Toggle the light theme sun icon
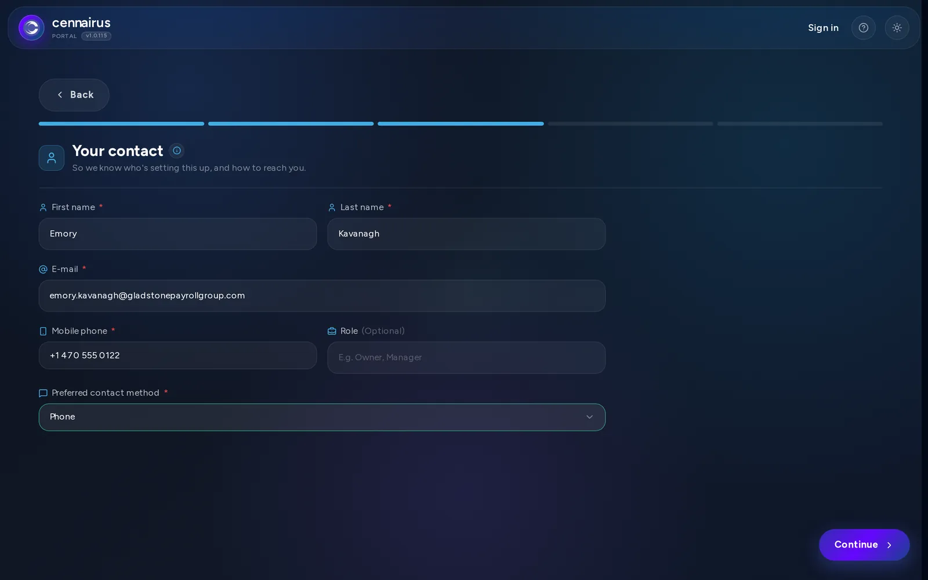The image size is (928, 580). [x=897, y=28]
